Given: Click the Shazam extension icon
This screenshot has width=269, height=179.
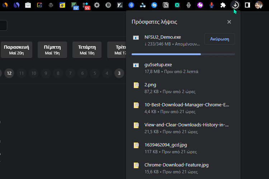Looking at the screenshot, I should [x=154, y=5].
